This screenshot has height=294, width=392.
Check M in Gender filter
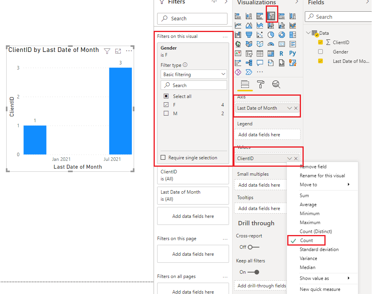tap(166, 113)
